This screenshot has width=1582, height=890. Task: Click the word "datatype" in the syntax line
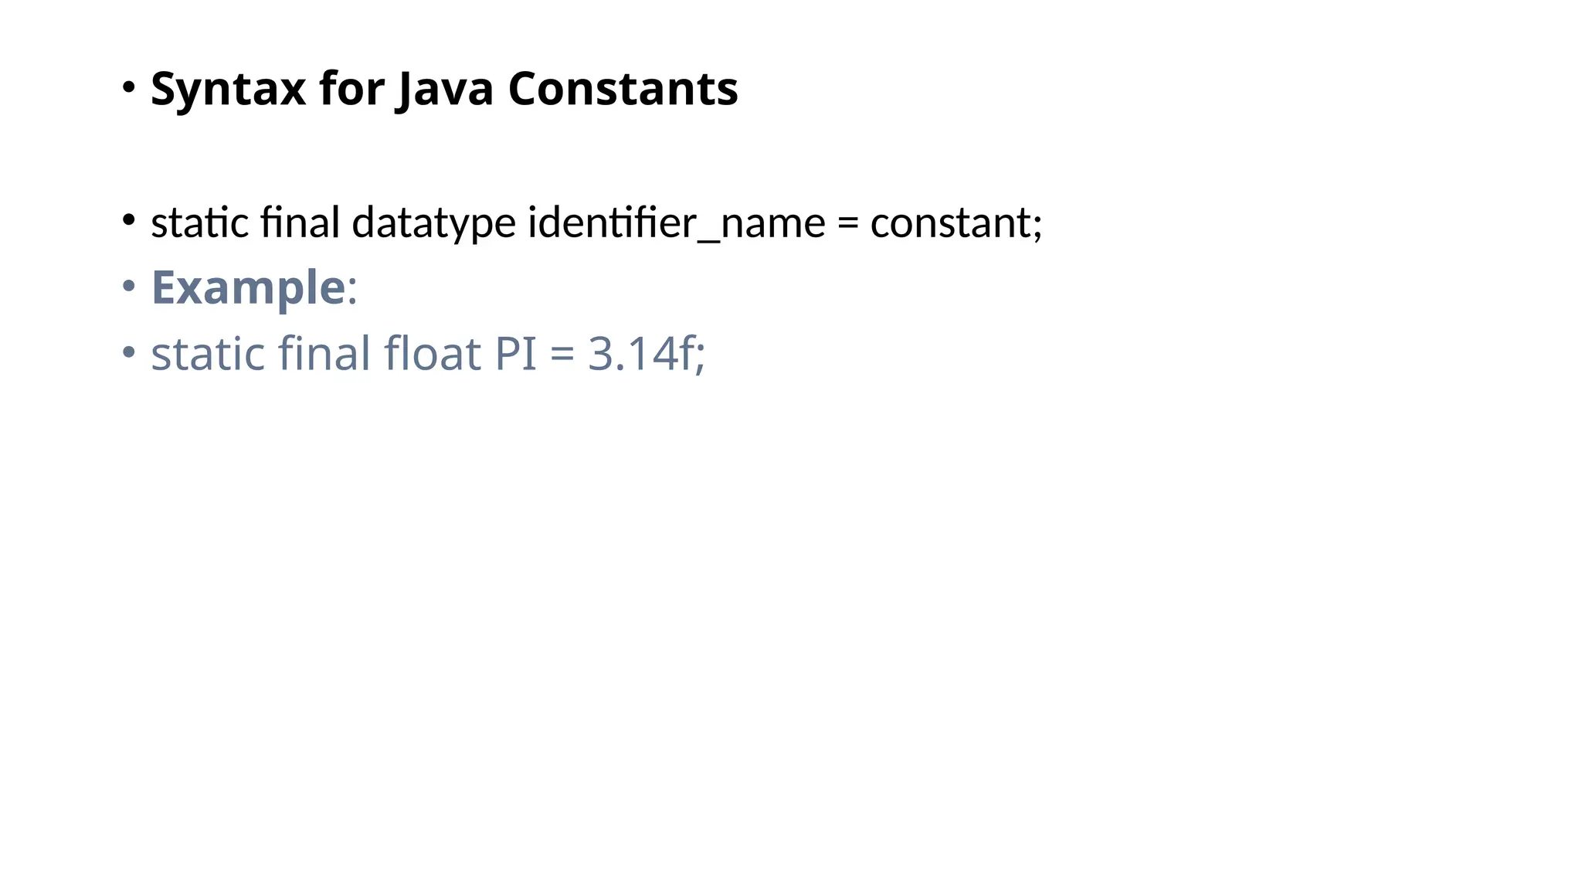pyautogui.click(x=433, y=222)
